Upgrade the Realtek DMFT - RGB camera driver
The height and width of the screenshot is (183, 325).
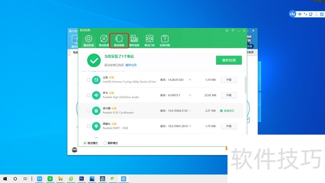click(229, 126)
